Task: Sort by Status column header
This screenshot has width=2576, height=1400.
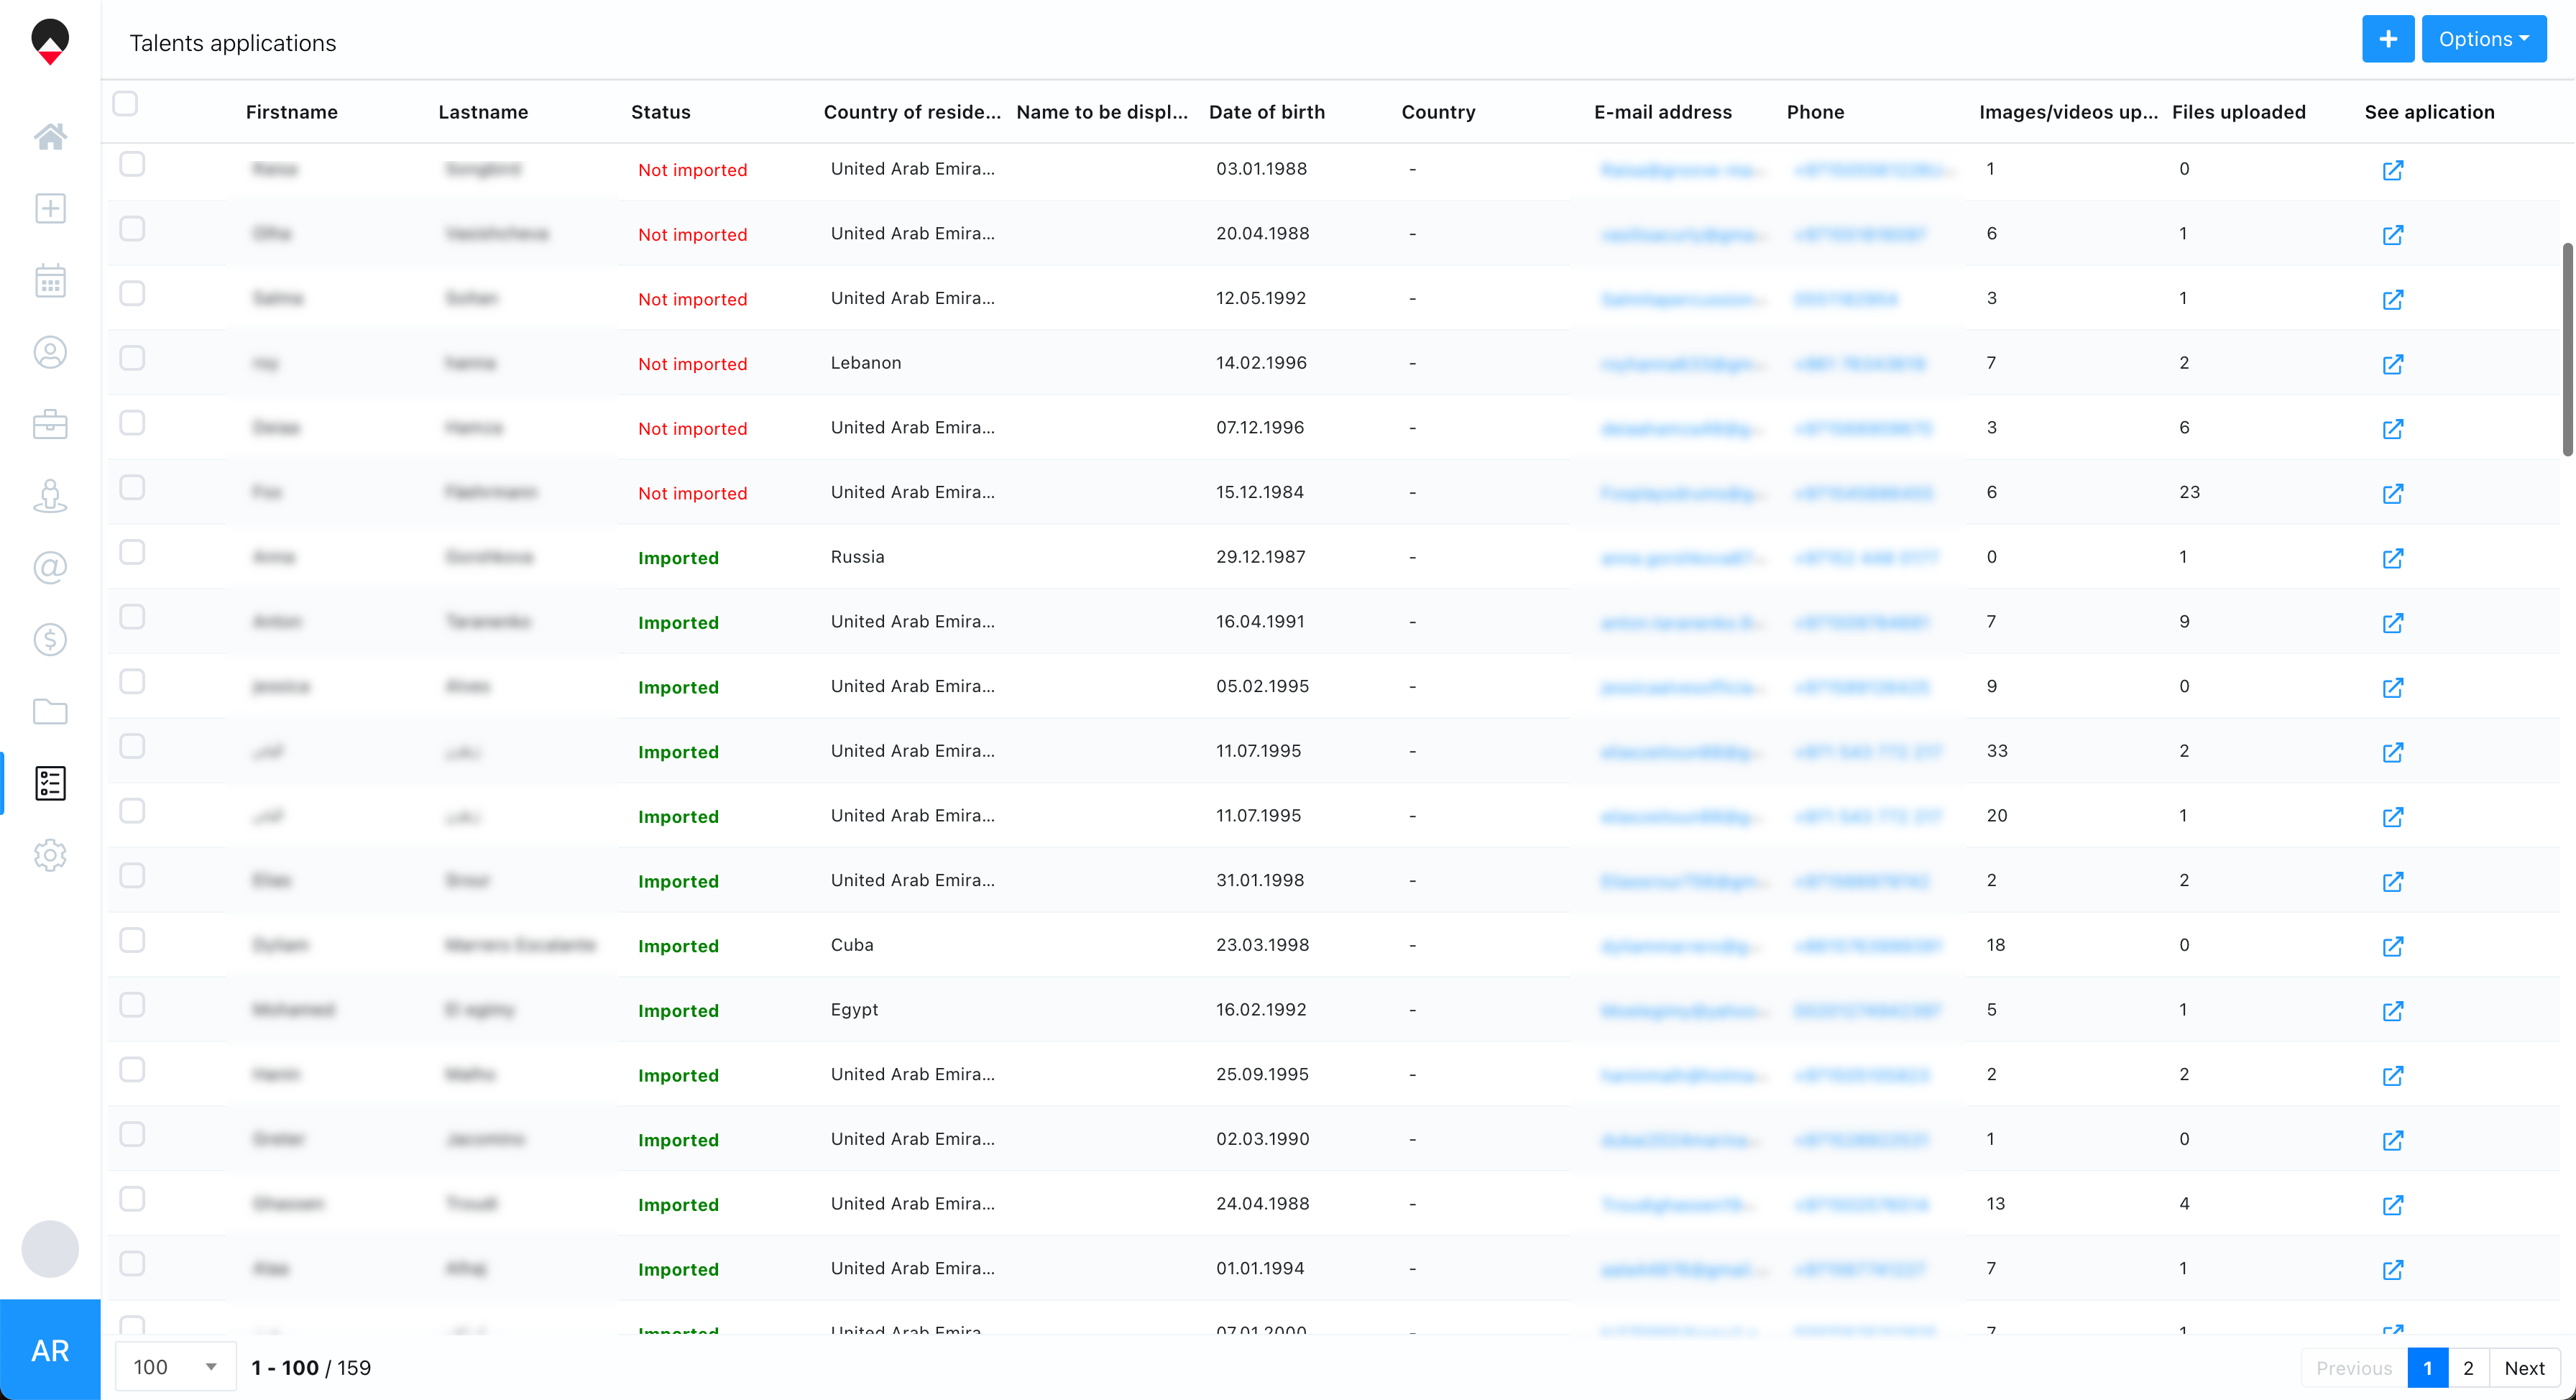Action: click(x=661, y=112)
